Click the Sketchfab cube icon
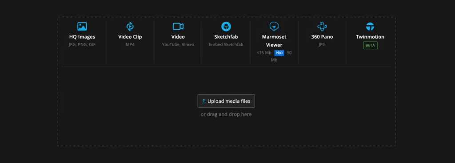Screen dimensions: 455x163 point(226,27)
